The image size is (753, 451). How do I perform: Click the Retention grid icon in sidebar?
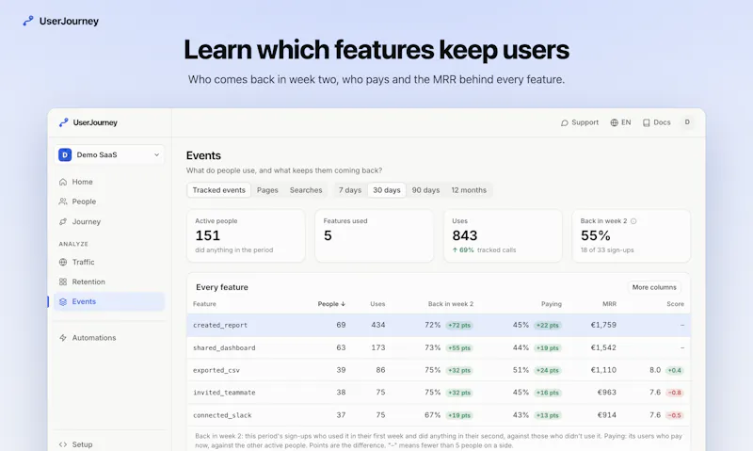[63, 282]
